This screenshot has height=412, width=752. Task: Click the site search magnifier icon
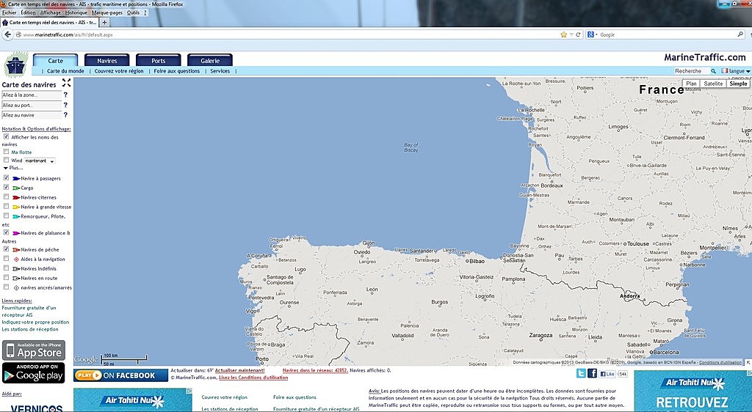[713, 71]
